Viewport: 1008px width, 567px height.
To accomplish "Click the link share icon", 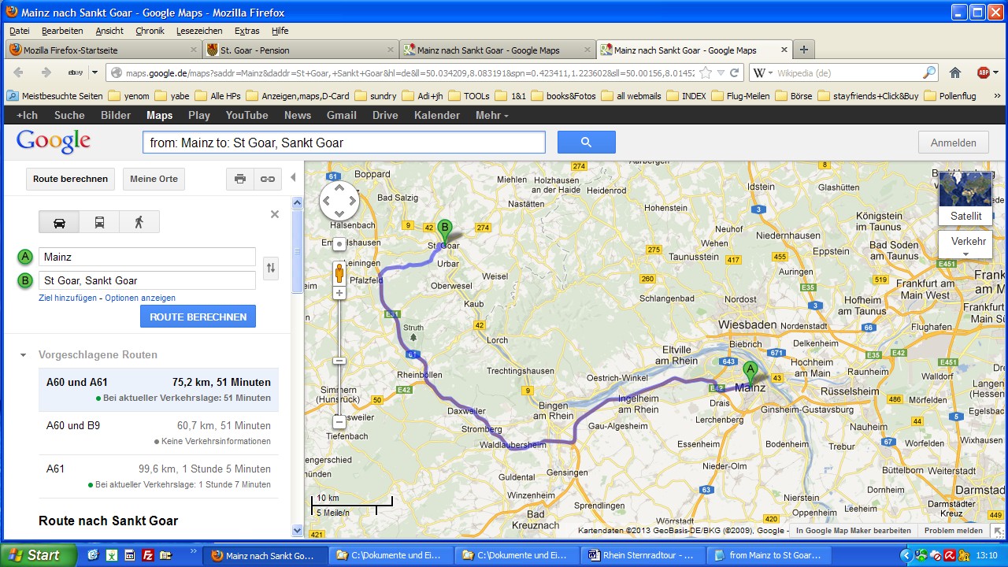I will (x=268, y=179).
